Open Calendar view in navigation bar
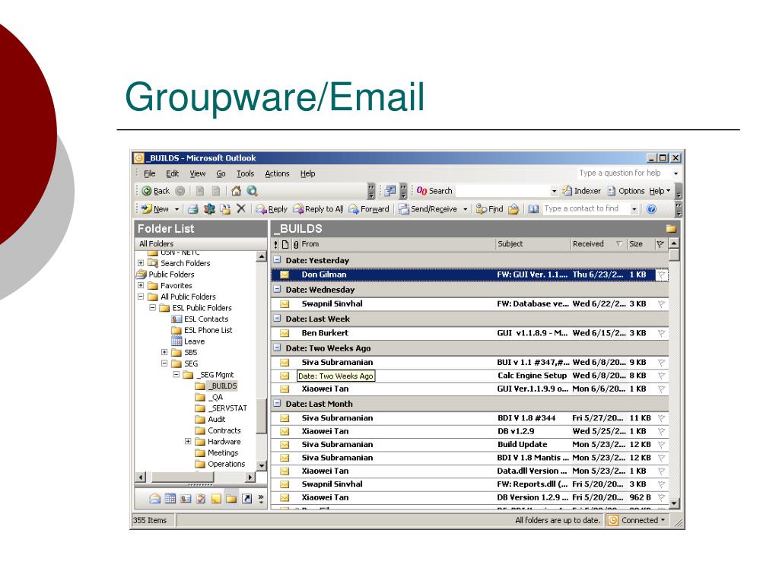This screenshot has height=584, width=779. 170,498
